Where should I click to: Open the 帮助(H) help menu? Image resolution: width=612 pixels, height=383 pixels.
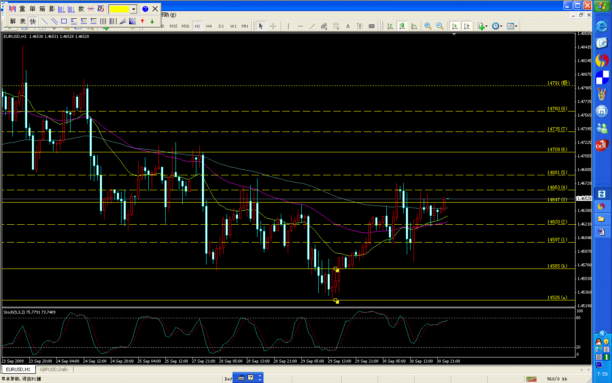[169, 15]
